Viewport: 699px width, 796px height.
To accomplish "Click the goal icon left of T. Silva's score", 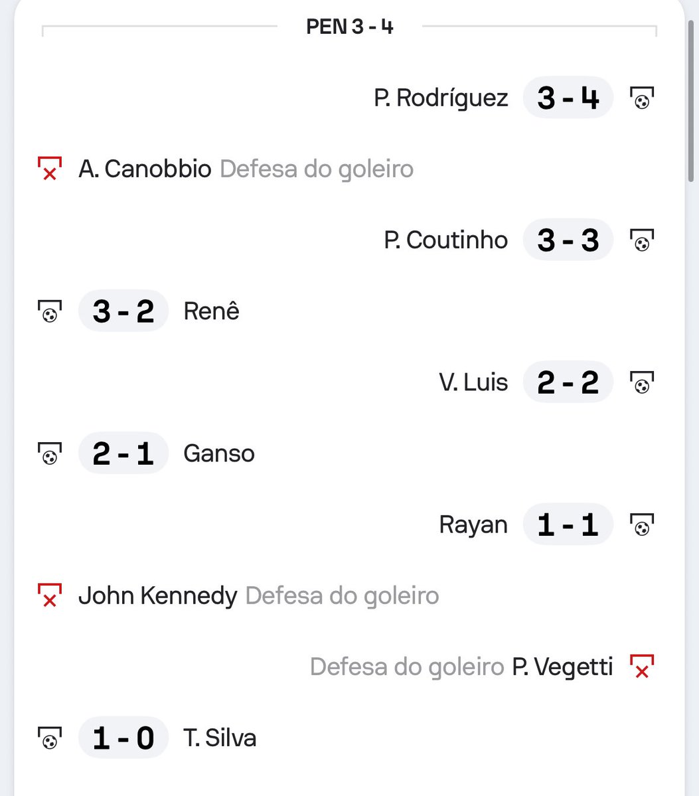I will pos(50,738).
